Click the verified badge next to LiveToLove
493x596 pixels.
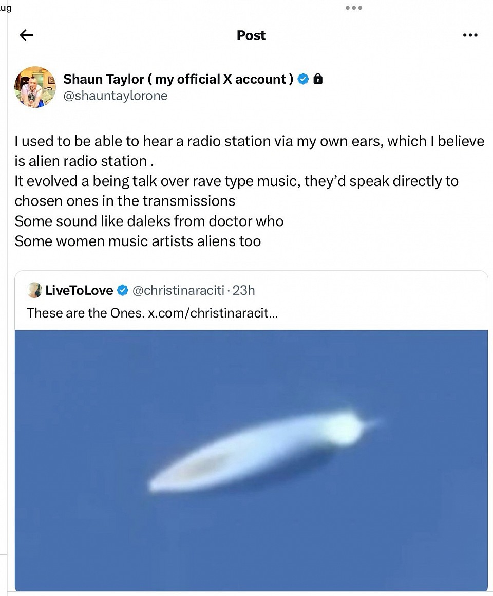pos(123,290)
